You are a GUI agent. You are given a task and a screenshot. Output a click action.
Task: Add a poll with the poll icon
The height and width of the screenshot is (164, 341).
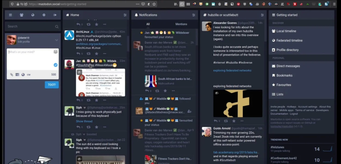[17, 75]
